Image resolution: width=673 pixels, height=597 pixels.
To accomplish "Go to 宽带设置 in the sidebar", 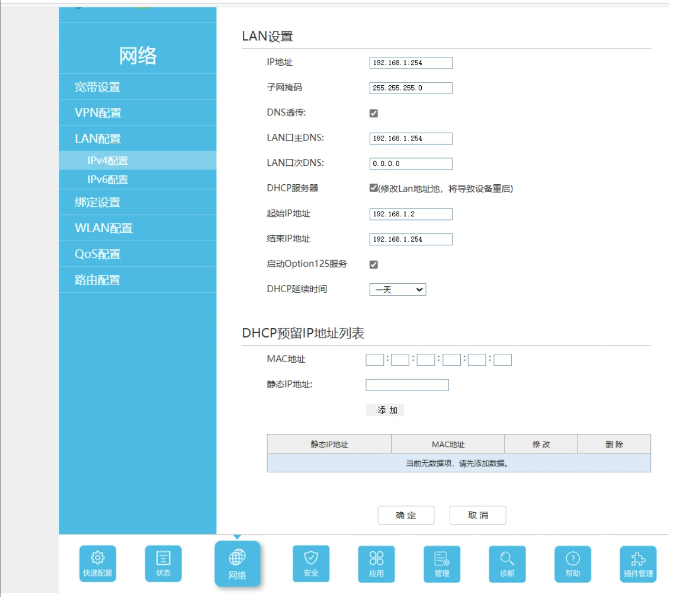I will tap(97, 87).
